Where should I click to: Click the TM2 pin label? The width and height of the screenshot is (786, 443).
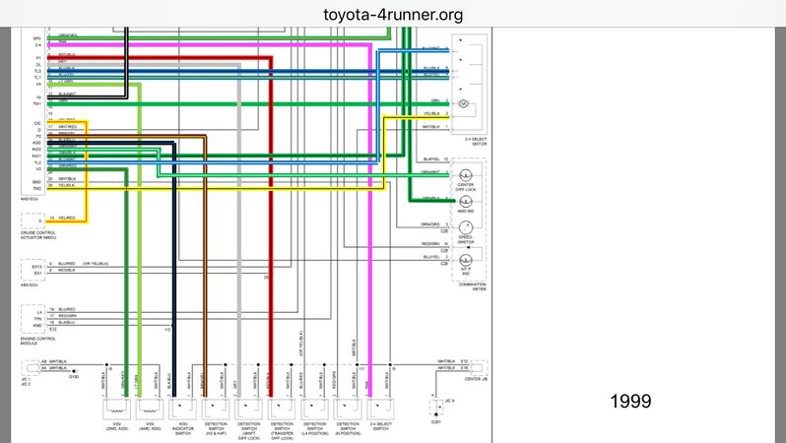(x=37, y=189)
